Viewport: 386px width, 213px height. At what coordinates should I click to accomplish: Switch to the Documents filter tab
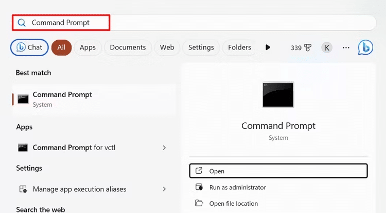(128, 47)
